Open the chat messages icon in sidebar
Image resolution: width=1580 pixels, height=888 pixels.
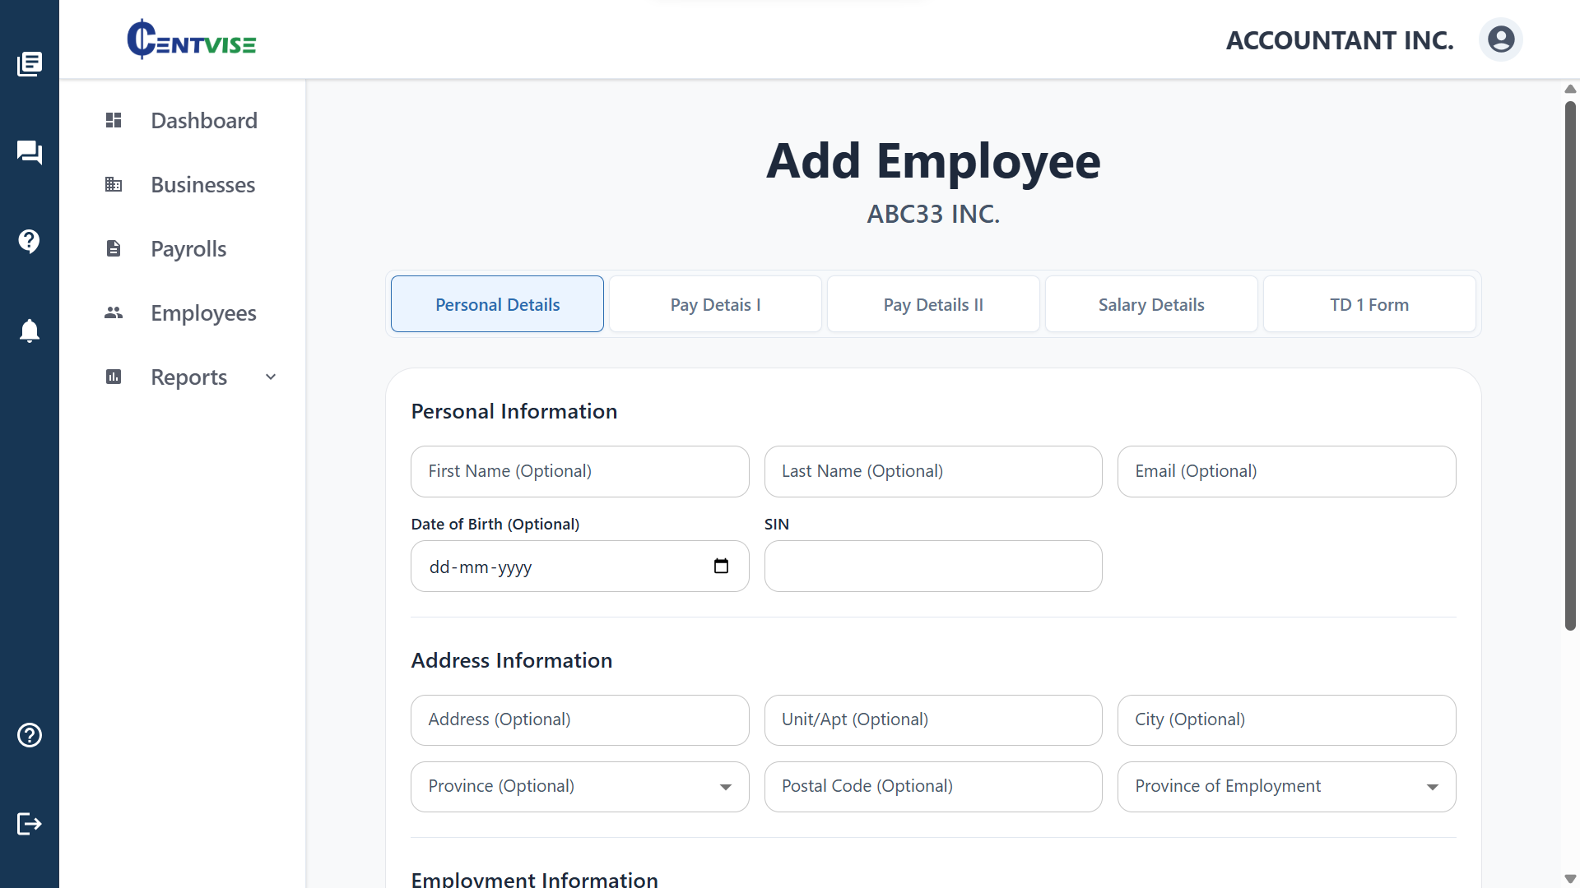click(x=29, y=152)
